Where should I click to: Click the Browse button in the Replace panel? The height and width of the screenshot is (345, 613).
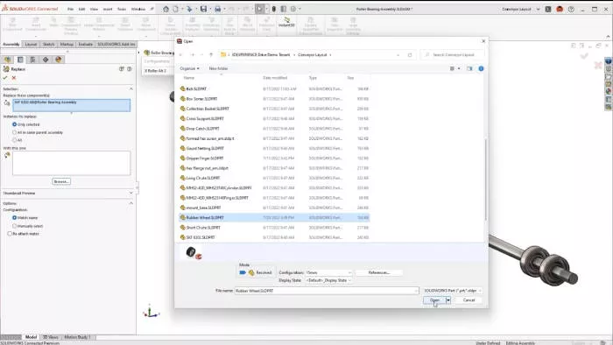coord(61,181)
